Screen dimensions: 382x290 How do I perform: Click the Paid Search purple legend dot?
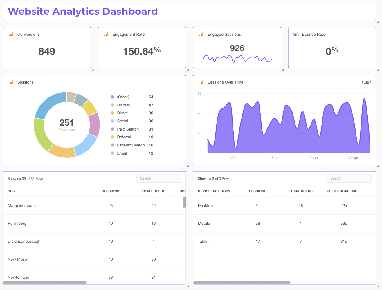112,129
